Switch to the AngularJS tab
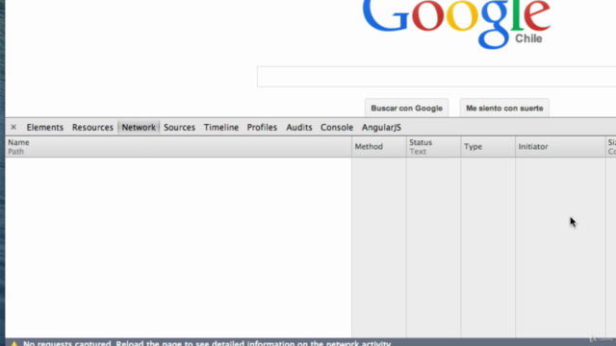Viewport: 616px width, 346px height. (381, 127)
